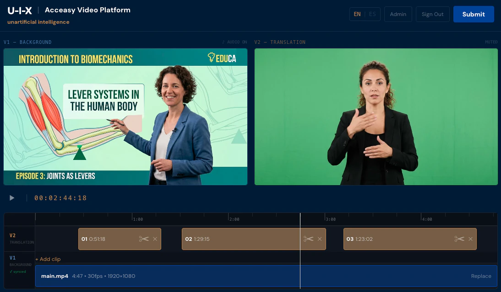This screenshot has height=292, width=501.
Task: Remove clip 03 with its X icon
Action: (x=470, y=239)
